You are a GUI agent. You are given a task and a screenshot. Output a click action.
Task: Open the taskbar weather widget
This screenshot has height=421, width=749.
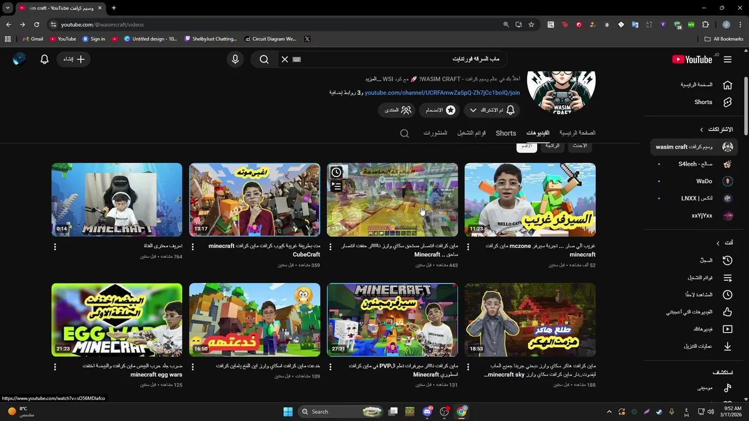point(20,412)
